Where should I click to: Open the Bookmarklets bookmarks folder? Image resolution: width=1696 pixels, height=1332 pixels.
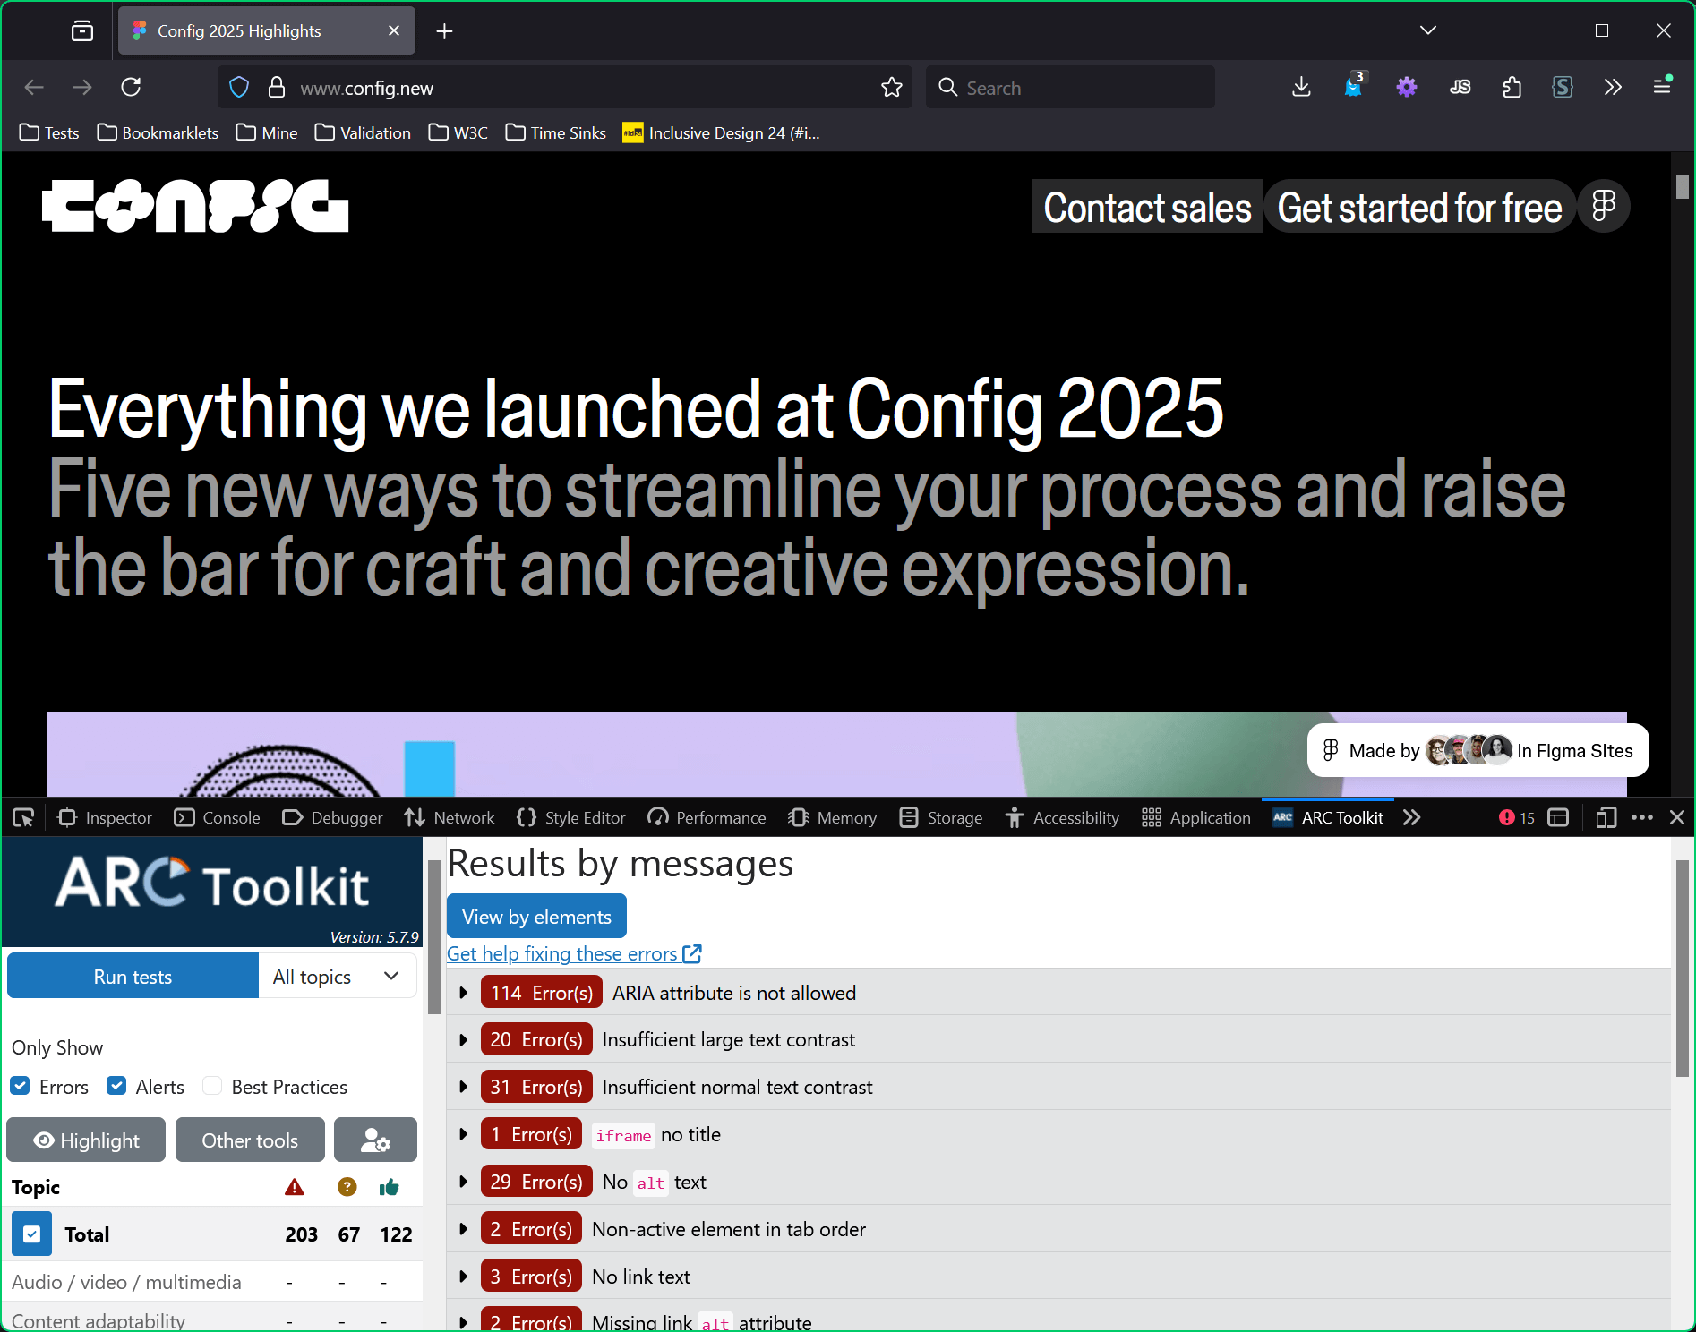(x=158, y=132)
